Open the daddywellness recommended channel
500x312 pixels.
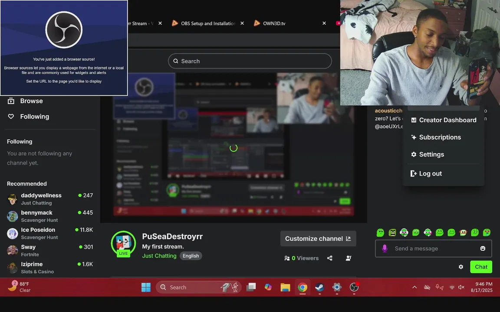click(x=50, y=199)
